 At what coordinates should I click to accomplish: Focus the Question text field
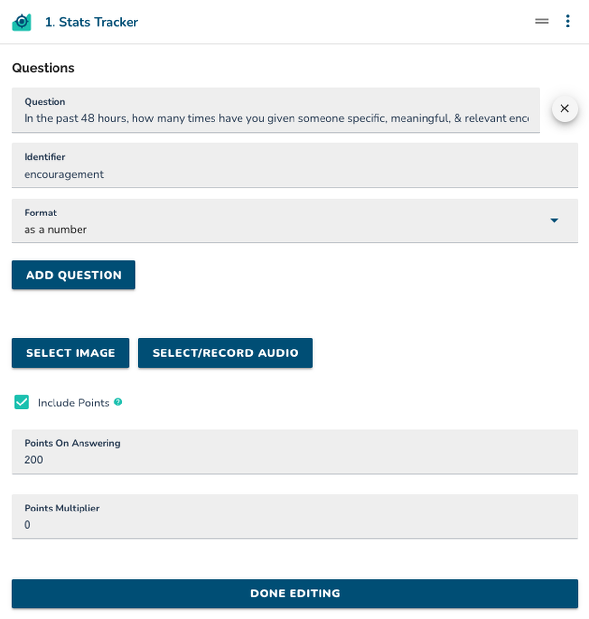[276, 110]
